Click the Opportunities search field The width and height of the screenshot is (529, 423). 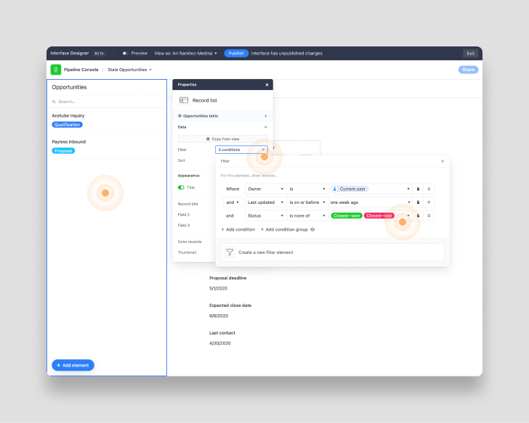tap(107, 102)
